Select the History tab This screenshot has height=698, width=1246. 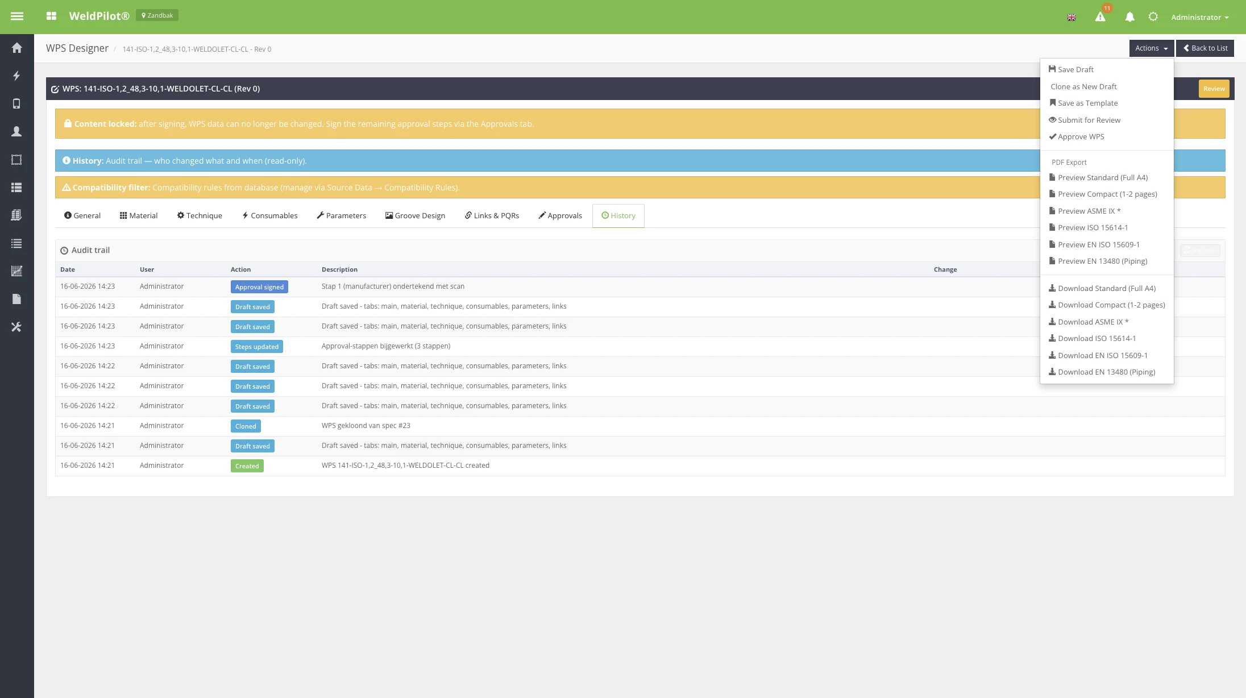[x=618, y=215]
